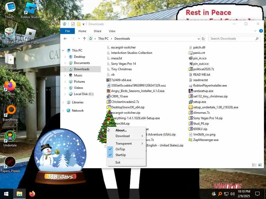Select the Undertale desktop shortcut

pos(10,139)
